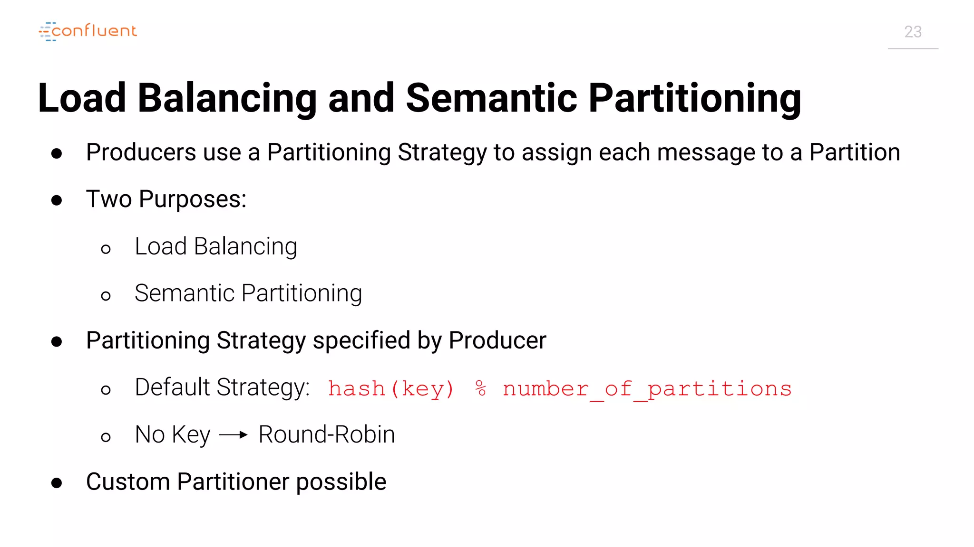Click the hollow bullet before Semantic Partitioning
The height and width of the screenshot is (547, 974).
(106, 296)
